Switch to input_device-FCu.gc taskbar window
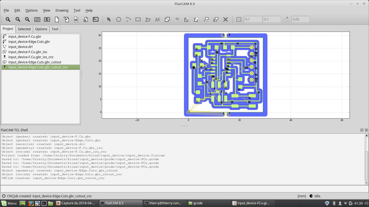369x207 pixels. click(x=252, y=203)
